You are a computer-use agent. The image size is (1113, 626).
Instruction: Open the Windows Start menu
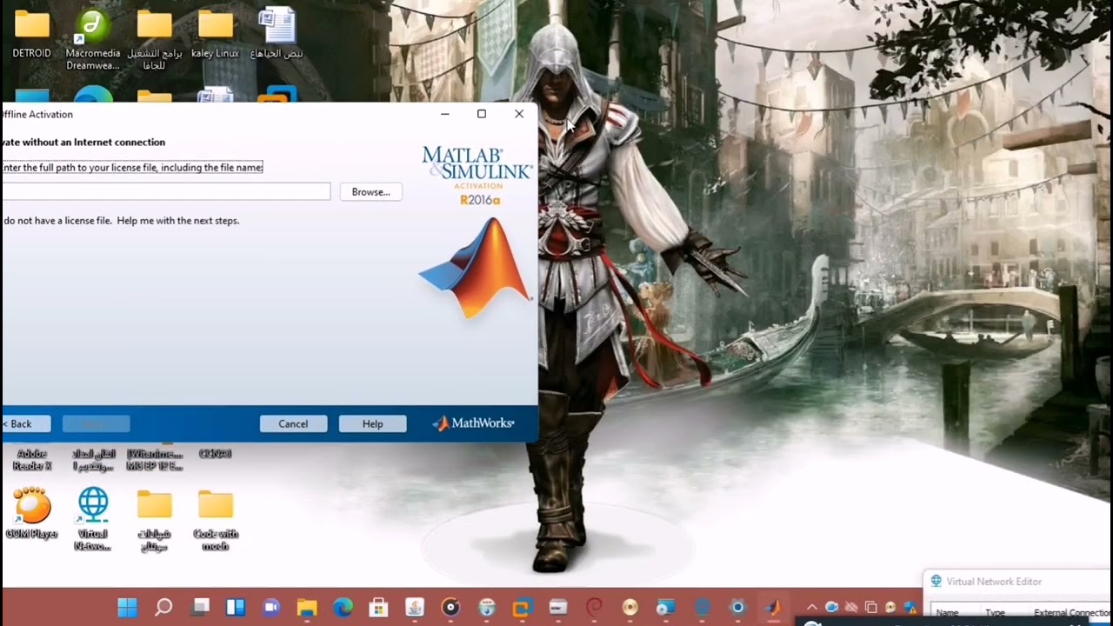coord(128,607)
